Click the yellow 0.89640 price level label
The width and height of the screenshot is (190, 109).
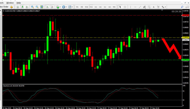click(x=186, y=38)
